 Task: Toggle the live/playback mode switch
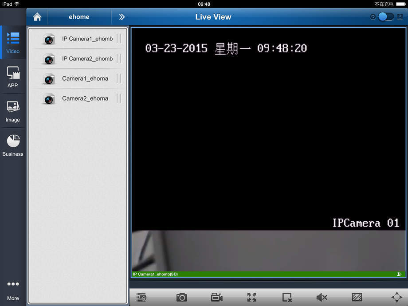pos(386,17)
